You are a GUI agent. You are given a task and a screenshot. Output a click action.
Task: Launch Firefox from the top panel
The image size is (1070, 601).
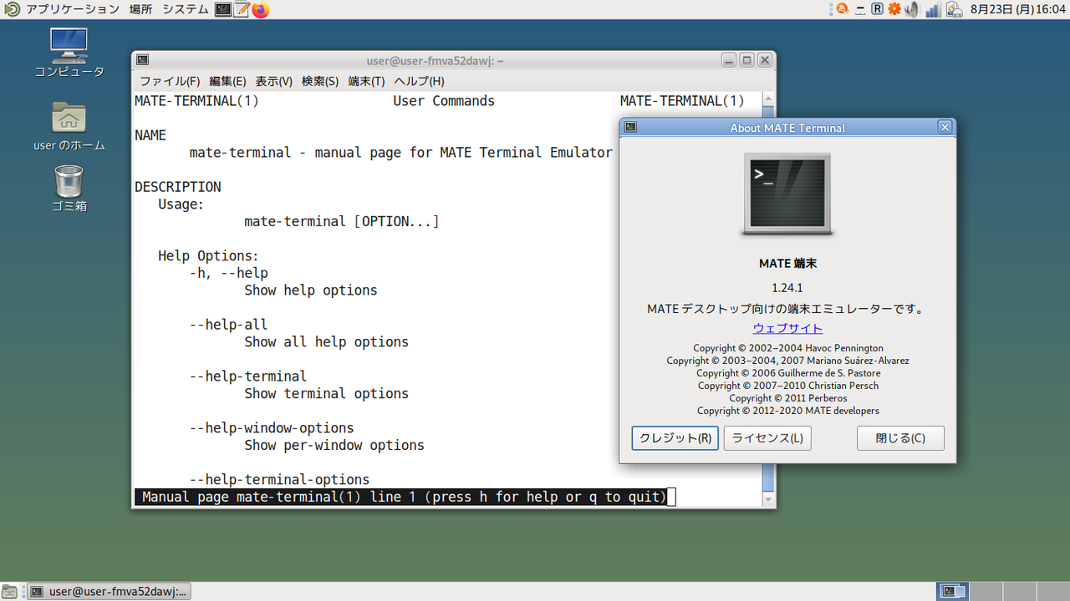(261, 9)
